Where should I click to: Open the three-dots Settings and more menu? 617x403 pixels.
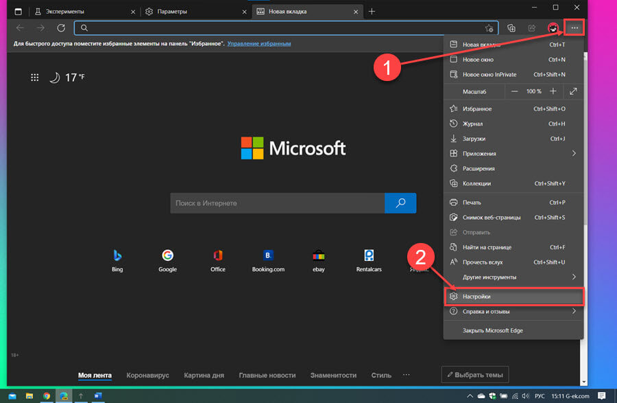coord(574,28)
